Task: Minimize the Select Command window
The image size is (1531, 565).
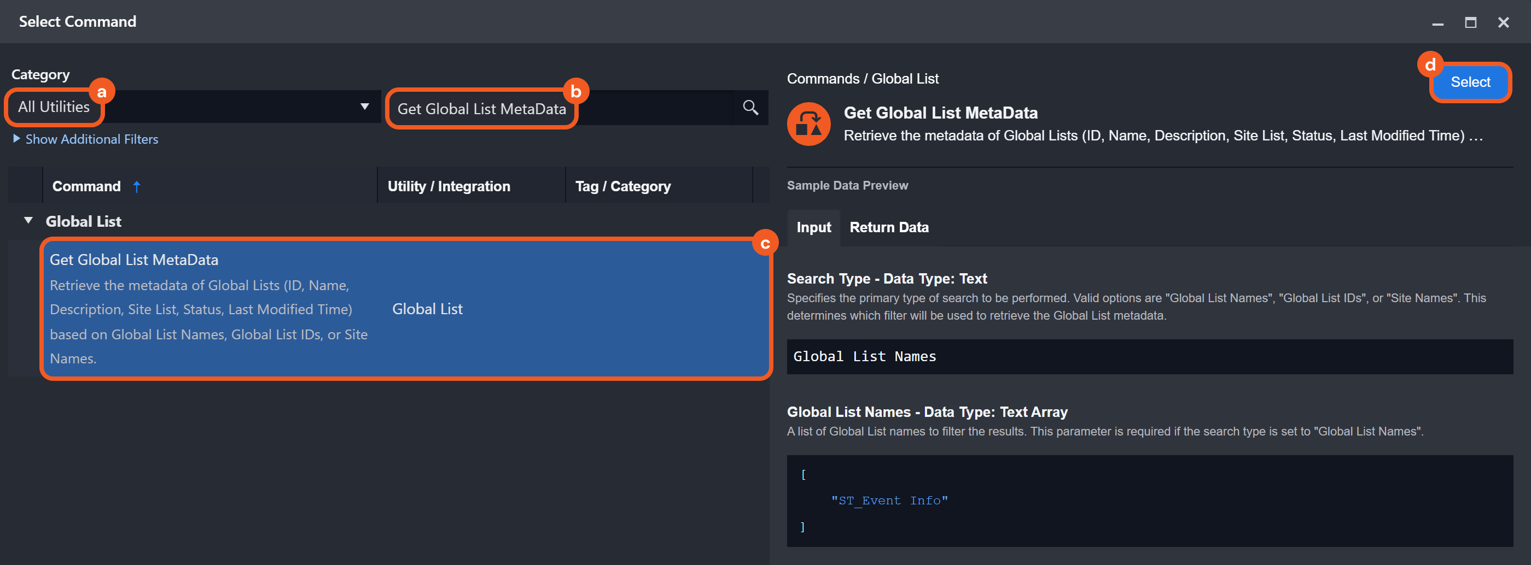Action: (x=1437, y=22)
